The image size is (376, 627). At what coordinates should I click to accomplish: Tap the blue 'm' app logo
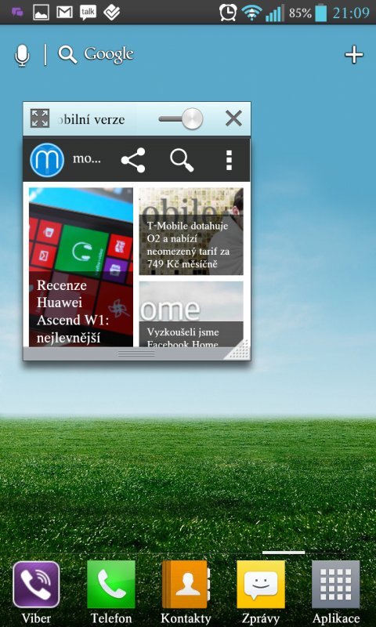(47, 160)
